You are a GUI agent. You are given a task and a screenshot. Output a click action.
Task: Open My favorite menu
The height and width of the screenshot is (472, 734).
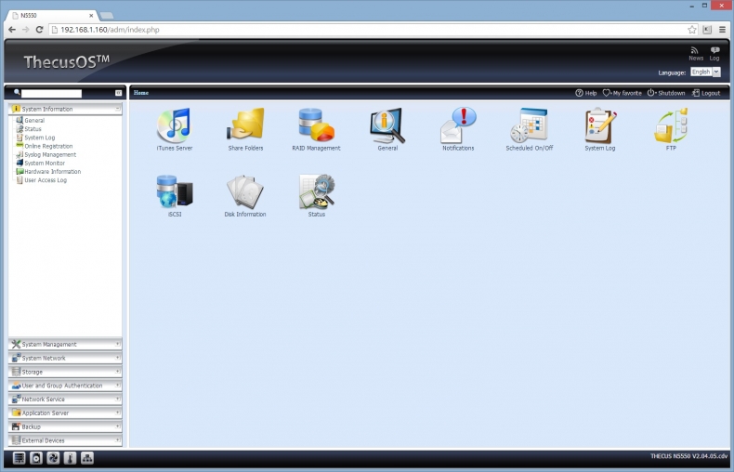[x=622, y=93]
